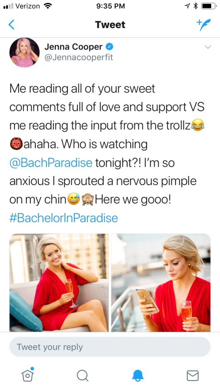View right photo of woman reading phone
Screen dimensions: 220x390
(161, 283)
